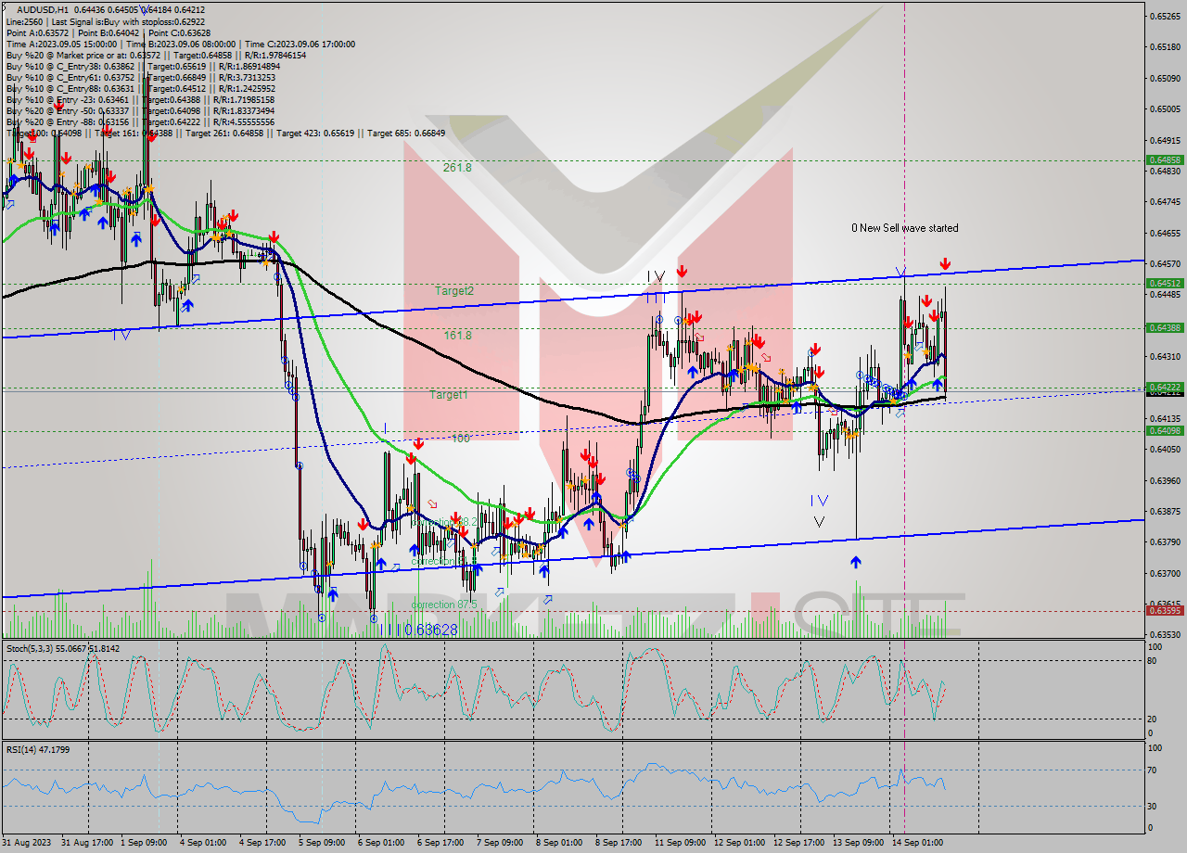Click '8 Sep 17:00' on time axis

tap(619, 843)
